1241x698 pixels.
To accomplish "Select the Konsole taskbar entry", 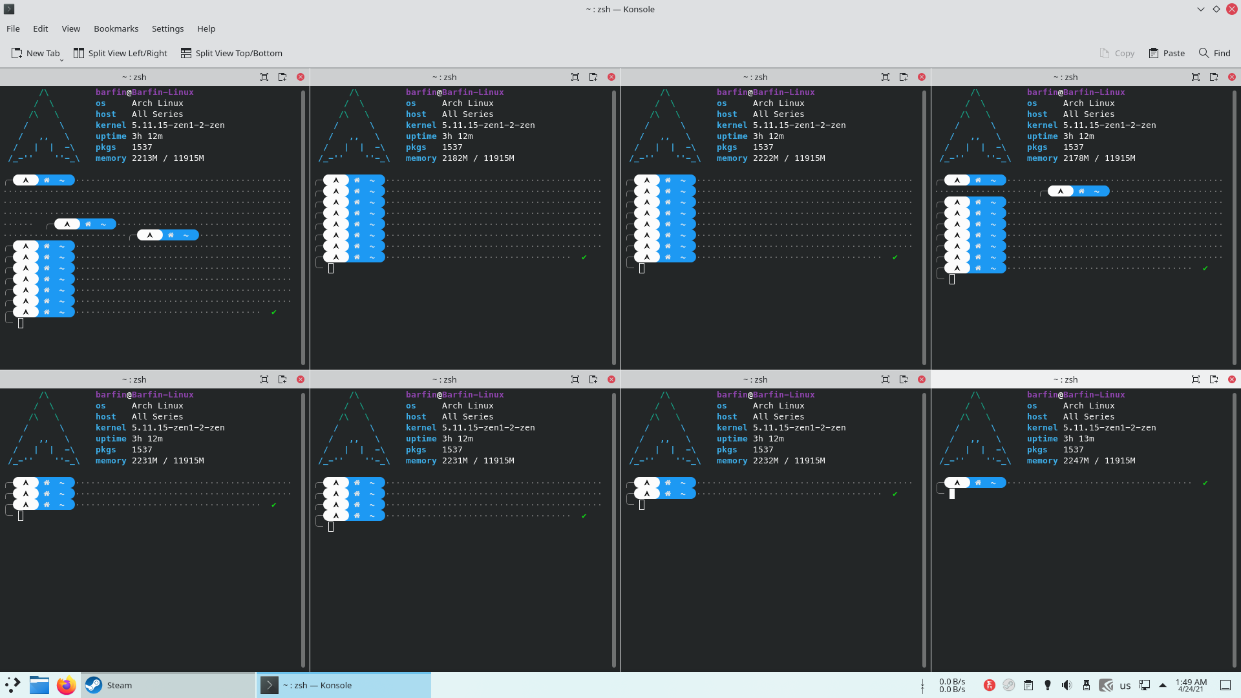I will (344, 685).
